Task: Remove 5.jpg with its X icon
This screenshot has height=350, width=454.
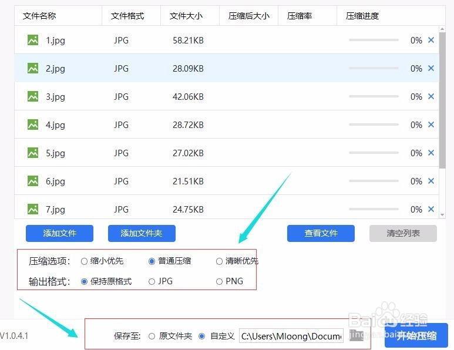Action: click(431, 153)
